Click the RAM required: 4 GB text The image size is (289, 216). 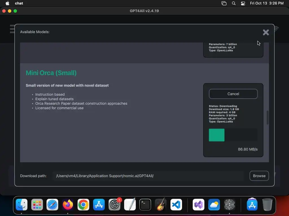point(222,112)
